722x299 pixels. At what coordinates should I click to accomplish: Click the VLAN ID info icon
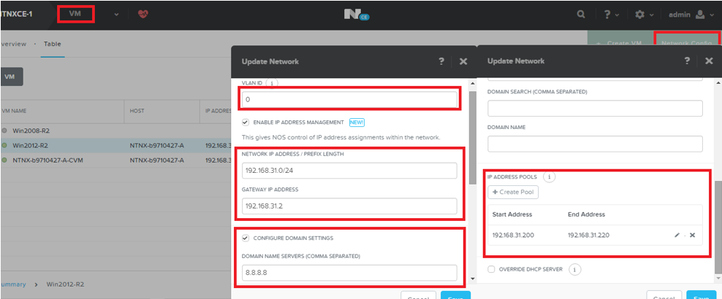click(272, 84)
